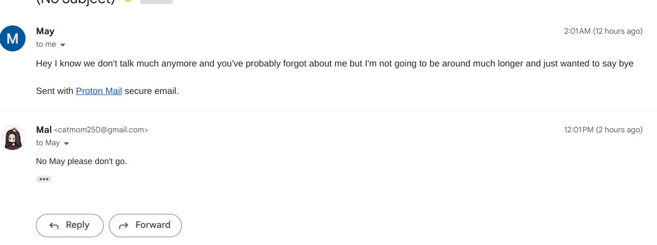Click May's blue M avatar
657x245 pixels.
(13, 38)
